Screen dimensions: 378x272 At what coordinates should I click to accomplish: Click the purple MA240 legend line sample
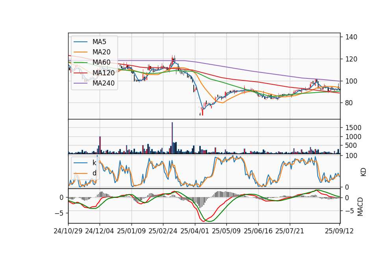point(80,83)
